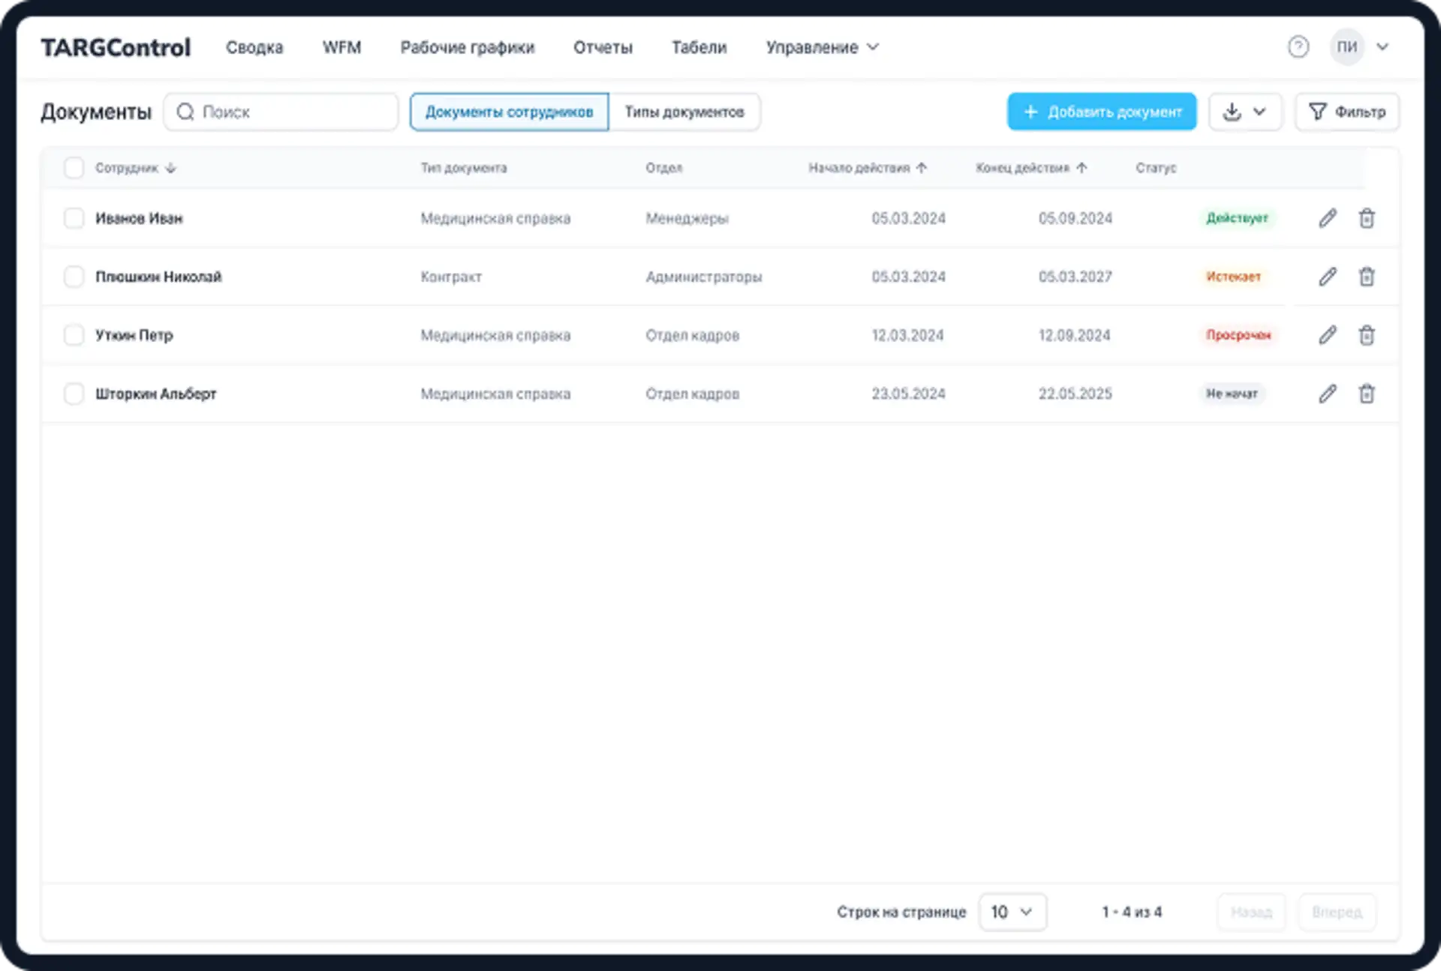Check the select-all checkbox in table header
This screenshot has height=971, width=1441.
point(74,168)
